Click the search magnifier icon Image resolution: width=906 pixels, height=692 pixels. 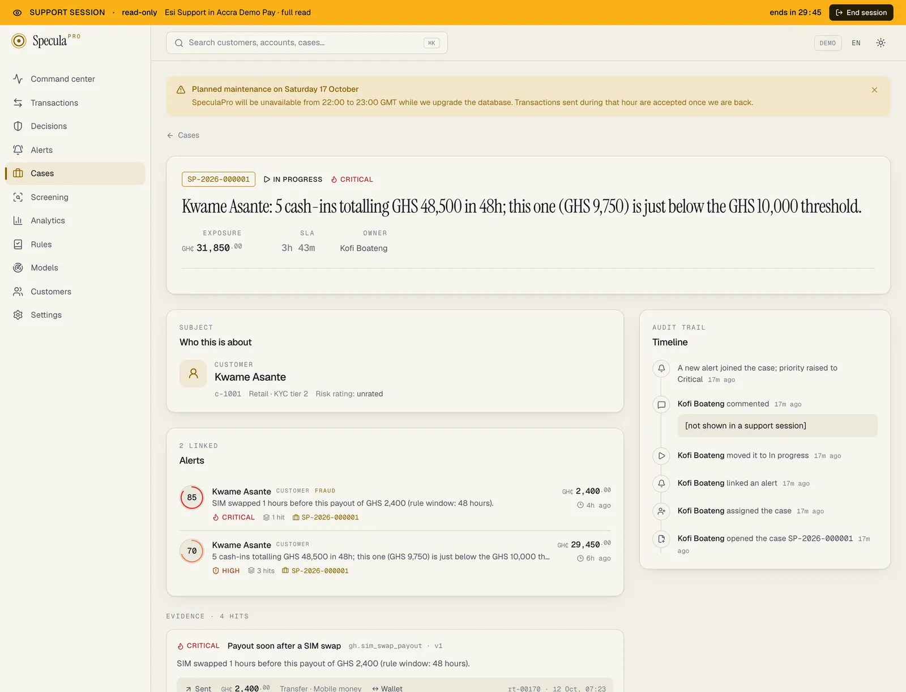pos(179,43)
